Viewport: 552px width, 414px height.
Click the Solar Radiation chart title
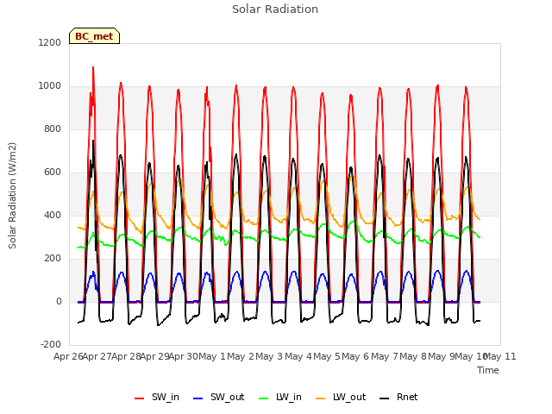tap(275, 9)
